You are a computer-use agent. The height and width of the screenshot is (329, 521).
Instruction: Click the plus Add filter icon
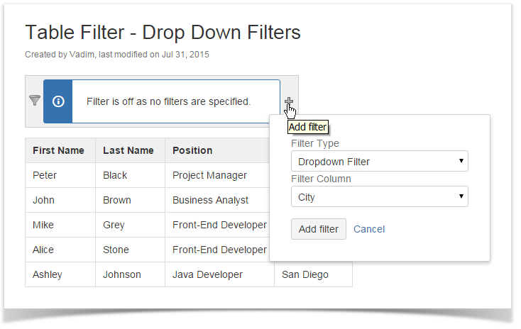tap(289, 102)
